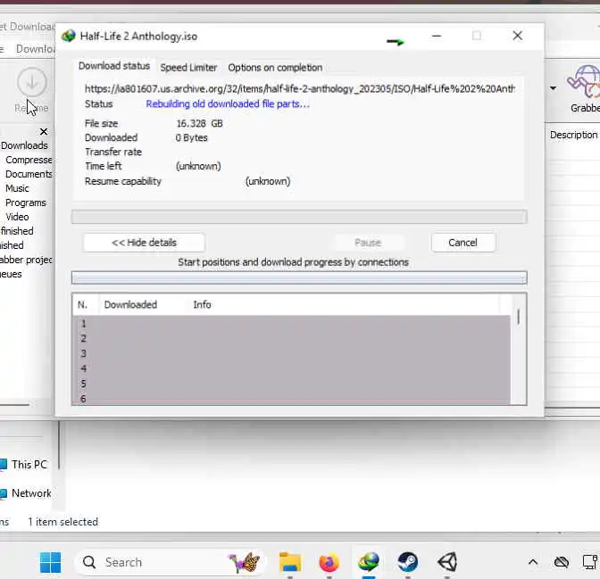Click the cloud sync tray icon
The width and height of the screenshot is (600, 579).
[x=562, y=562]
